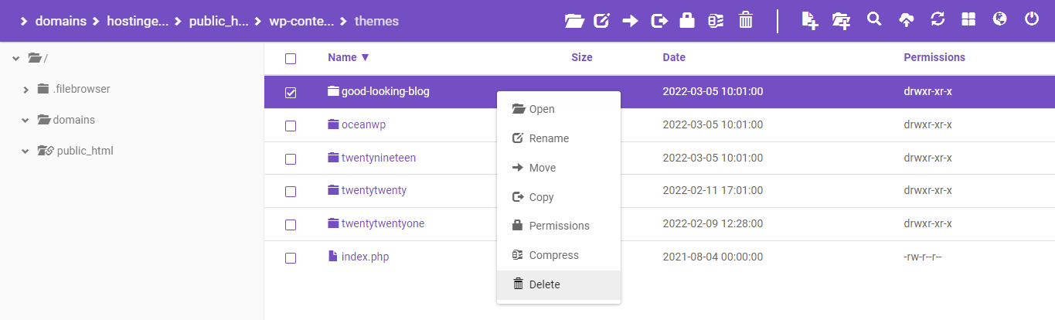This screenshot has width=1055, height=320.
Task: Click the Copy toolbar icon
Action: (659, 21)
